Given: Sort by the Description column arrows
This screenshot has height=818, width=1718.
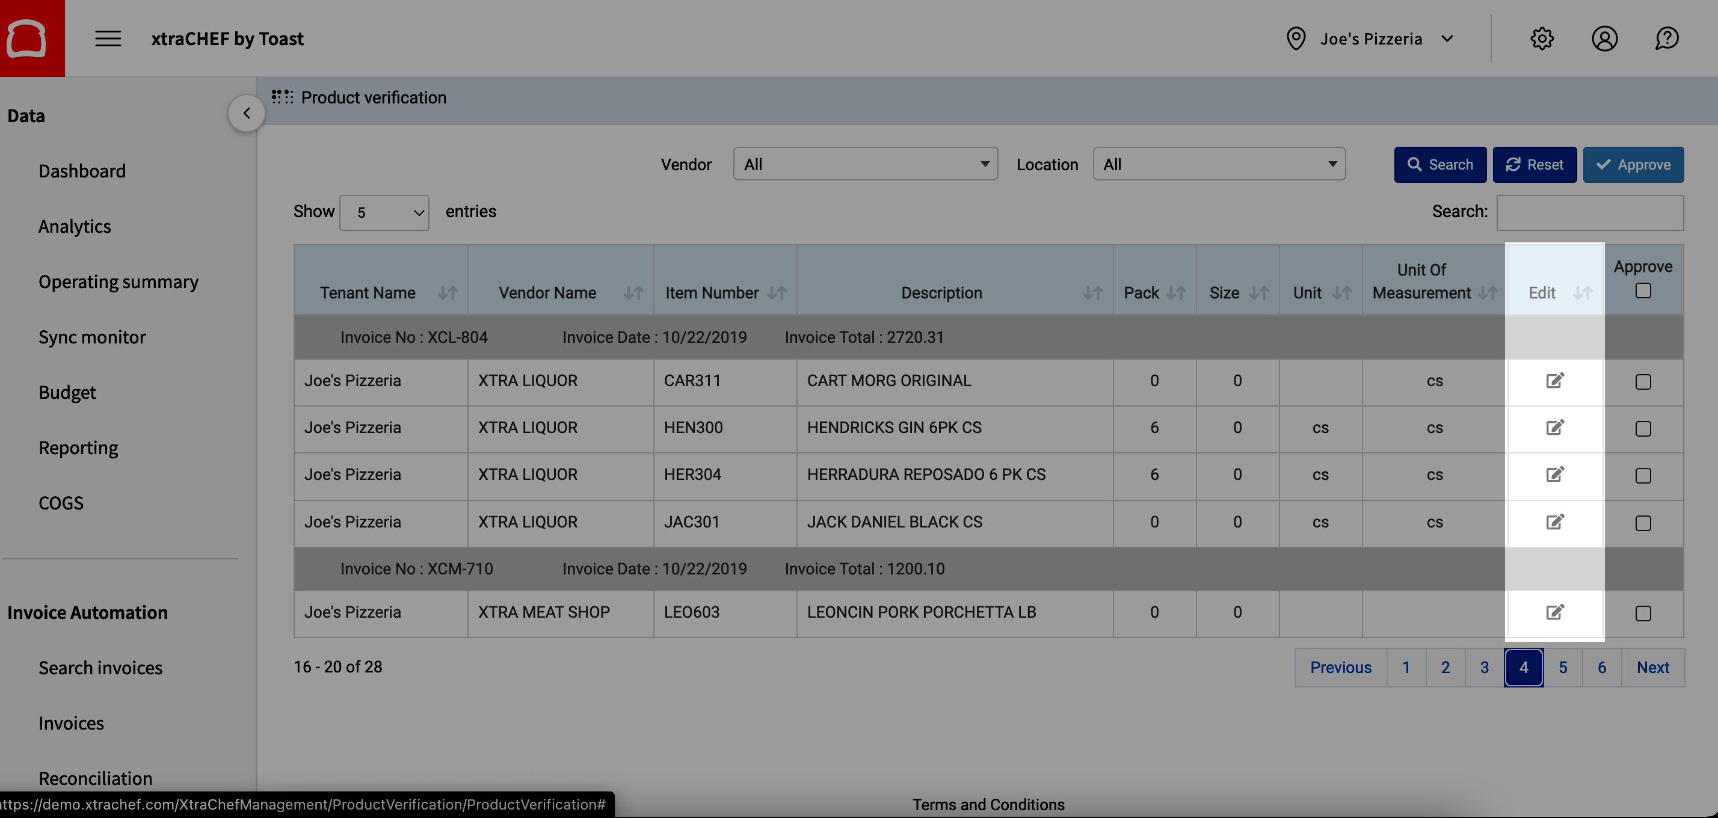Looking at the screenshot, I should (x=1092, y=293).
